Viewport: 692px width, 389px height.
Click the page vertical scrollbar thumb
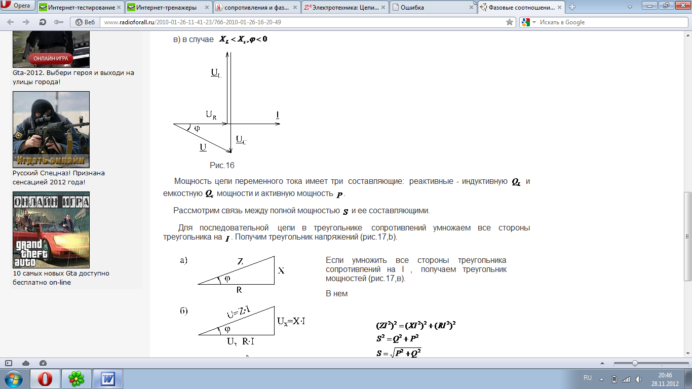tap(687, 236)
